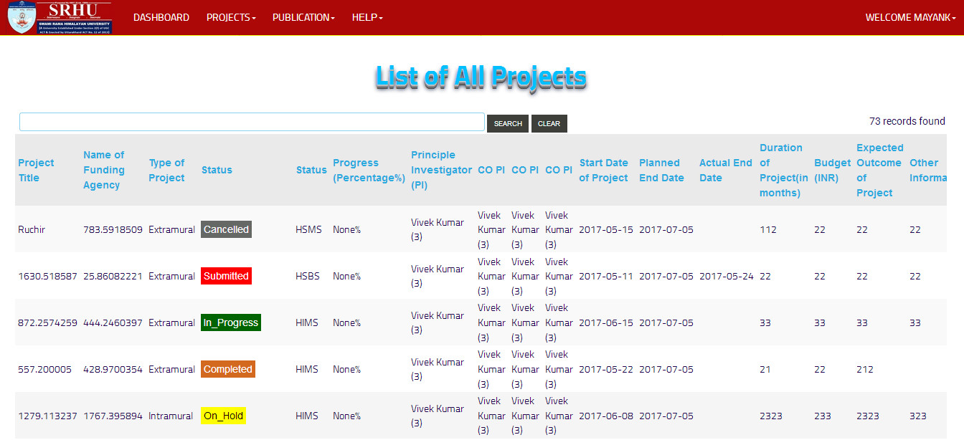Screen dimensions: 964x440
Task: Click the Clear button
Action: [549, 123]
